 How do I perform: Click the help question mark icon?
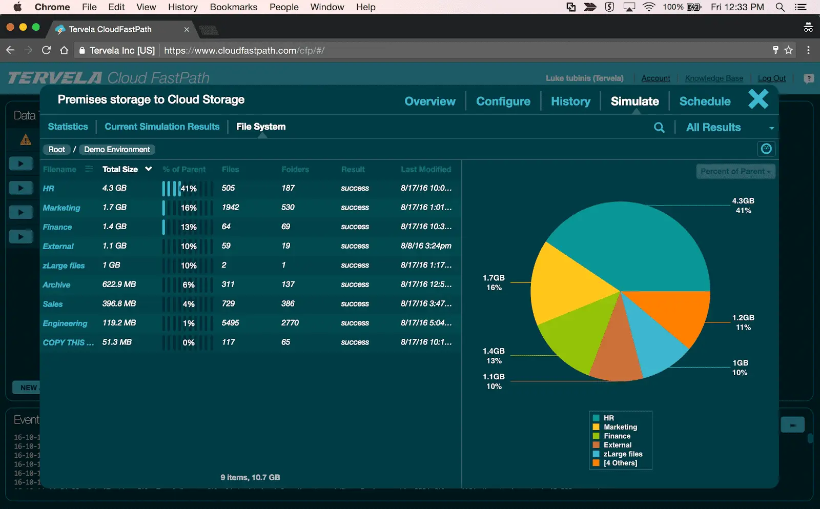809,78
